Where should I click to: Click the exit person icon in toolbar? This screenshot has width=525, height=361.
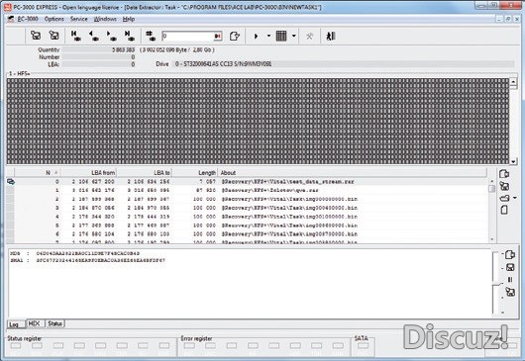(331, 36)
